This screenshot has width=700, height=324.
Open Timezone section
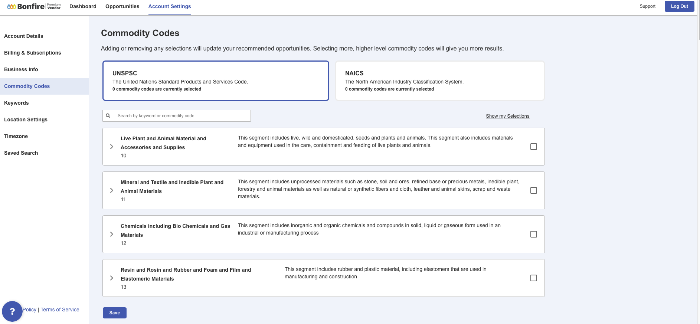(16, 136)
